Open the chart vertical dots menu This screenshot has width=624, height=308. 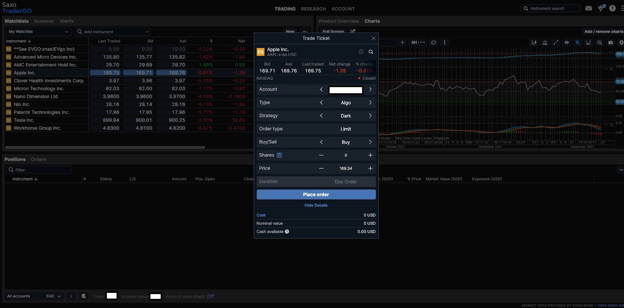[x=445, y=42]
